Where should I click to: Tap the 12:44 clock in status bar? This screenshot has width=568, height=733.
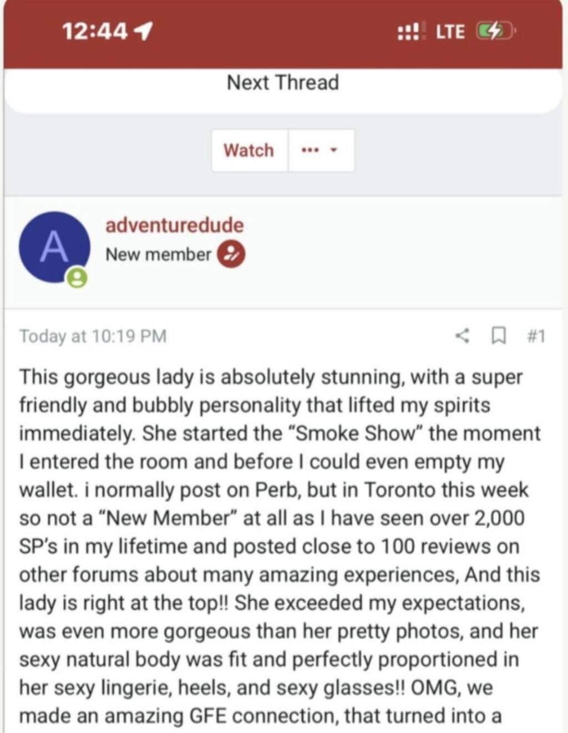click(95, 32)
